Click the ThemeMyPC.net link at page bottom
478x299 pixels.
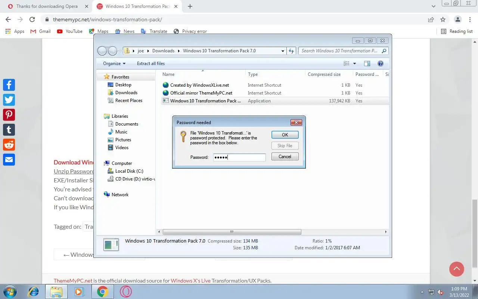73,281
